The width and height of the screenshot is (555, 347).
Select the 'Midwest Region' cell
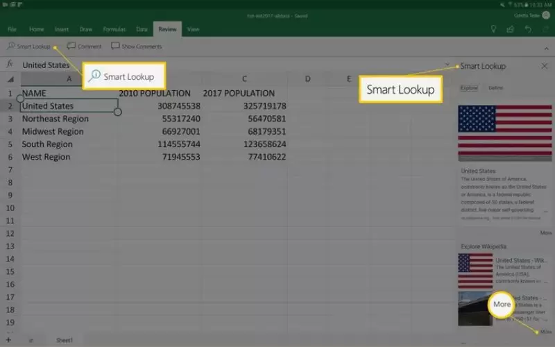point(69,131)
